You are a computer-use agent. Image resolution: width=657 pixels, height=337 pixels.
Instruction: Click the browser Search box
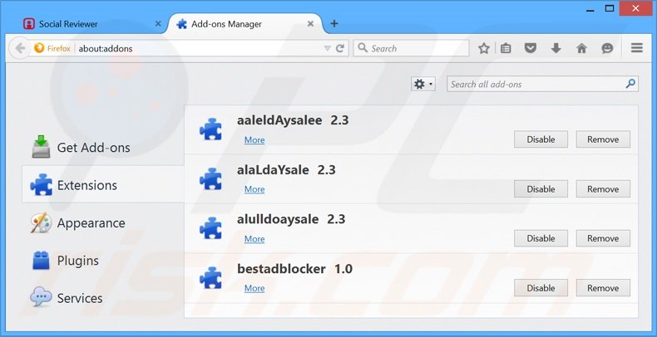point(411,48)
